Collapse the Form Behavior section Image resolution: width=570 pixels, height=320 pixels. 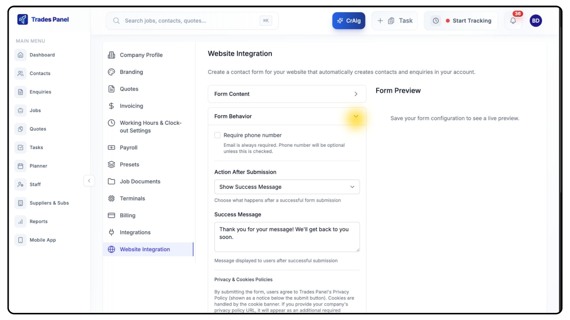click(x=356, y=116)
